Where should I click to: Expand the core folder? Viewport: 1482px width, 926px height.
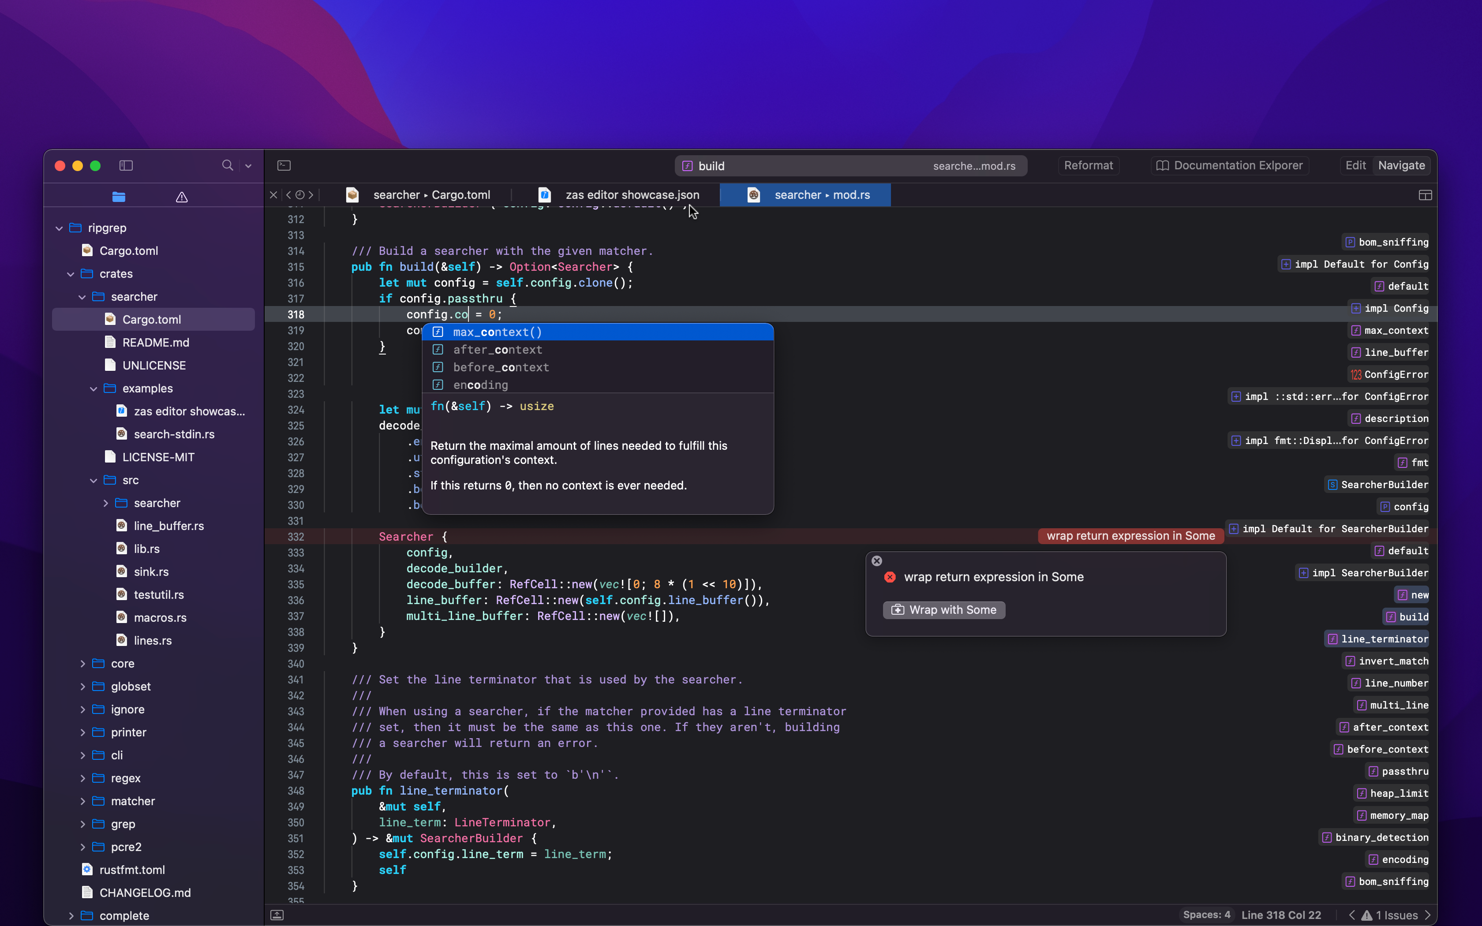[x=82, y=664]
